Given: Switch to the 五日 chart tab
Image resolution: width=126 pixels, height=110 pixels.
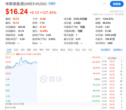Looking at the screenshot, I should [16, 50].
